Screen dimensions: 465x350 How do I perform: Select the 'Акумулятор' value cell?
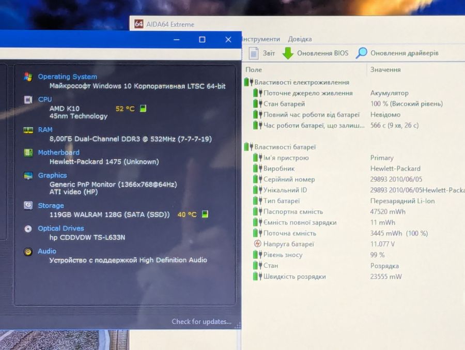click(x=389, y=93)
